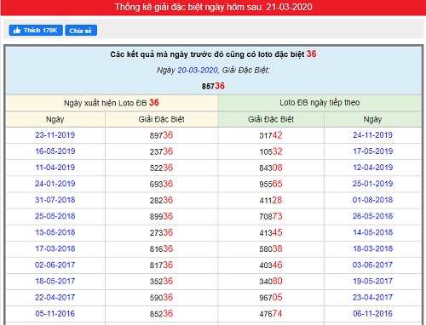Viewport: 426px width, 325px height.
Task: Select next-day prize value 41345
Action: click(271, 232)
